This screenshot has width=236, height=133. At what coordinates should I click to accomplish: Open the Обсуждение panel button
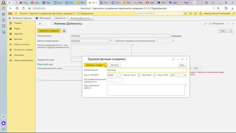[x=216, y=24]
